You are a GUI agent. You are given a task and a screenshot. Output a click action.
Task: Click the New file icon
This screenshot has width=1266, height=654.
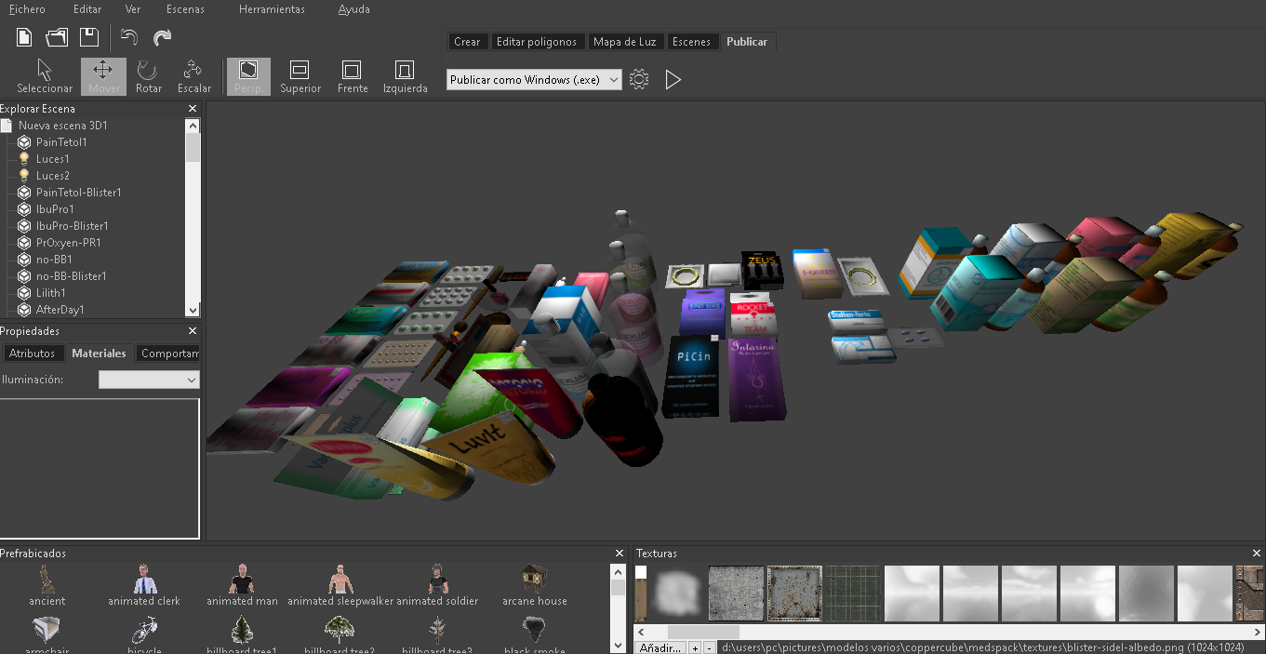25,37
